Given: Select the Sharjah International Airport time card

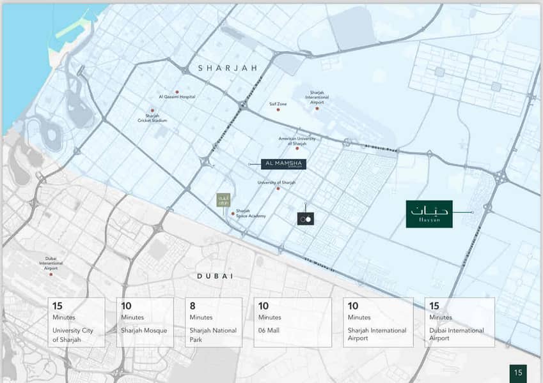Looking at the screenshot, I should (x=378, y=322).
